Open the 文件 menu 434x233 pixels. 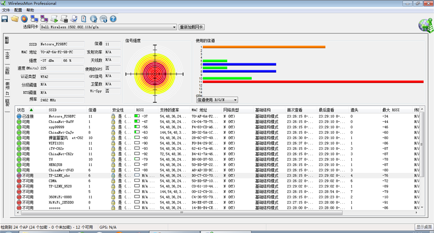6,10
